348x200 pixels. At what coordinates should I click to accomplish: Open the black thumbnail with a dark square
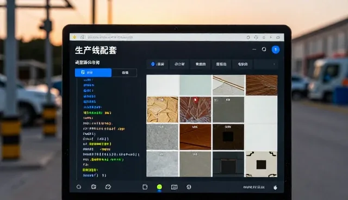pos(228,136)
